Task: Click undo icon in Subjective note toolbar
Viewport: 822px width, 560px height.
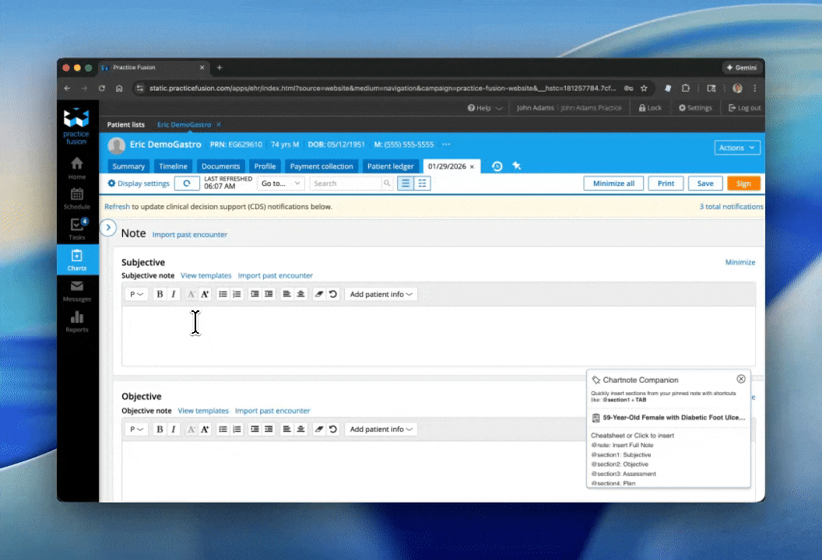Action: [333, 295]
